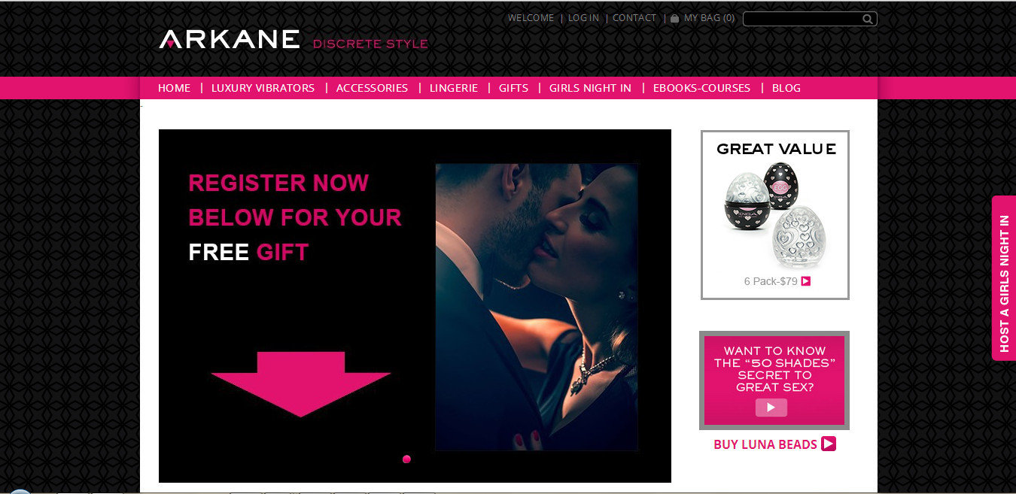Open Luxury Vibrators menu
The height and width of the screenshot is (494, 1016).
(263, 88)
